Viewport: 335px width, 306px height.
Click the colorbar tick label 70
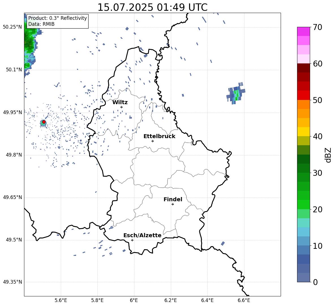pyautogui.click(x=318, y=27)
